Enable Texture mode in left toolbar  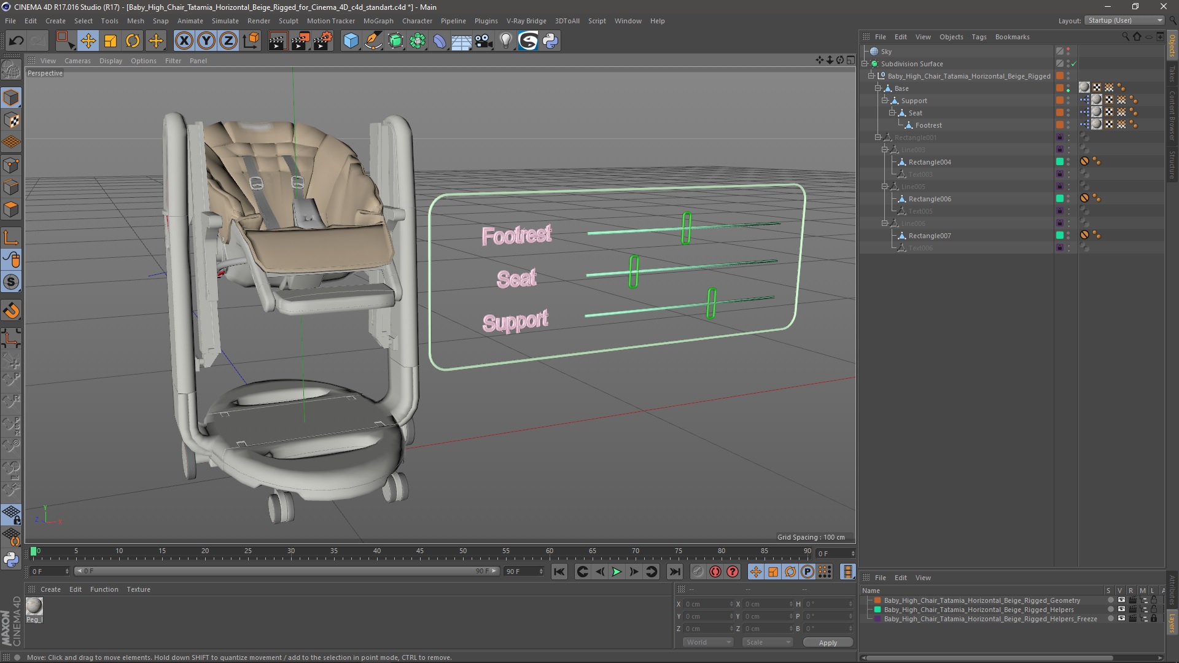pos(11,120)
